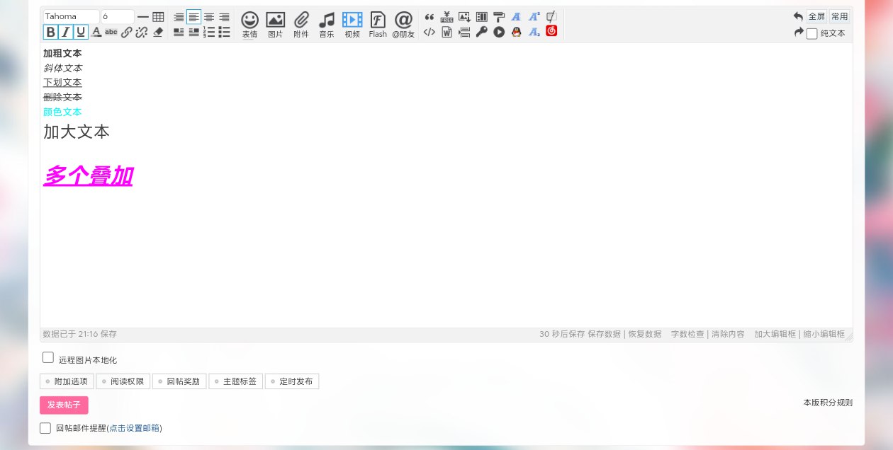Open the 主题标签 tab
Viewport: 893px width, 450px height.
pyautogui.click(x=236, y=381)
